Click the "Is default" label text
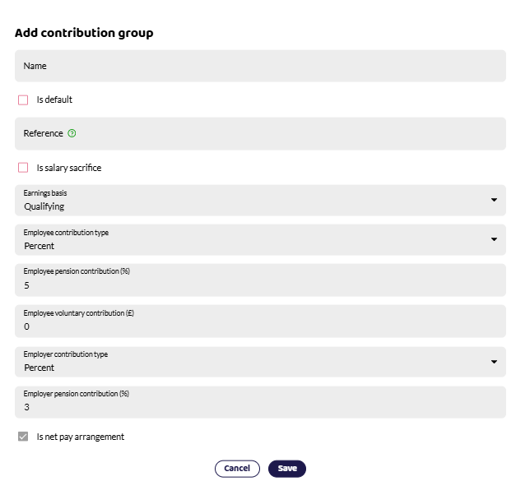The height and width of the screenshot is (495, 516). (54, 99)
